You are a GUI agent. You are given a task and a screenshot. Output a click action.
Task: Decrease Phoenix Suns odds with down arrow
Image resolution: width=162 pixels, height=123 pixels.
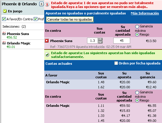100,42
